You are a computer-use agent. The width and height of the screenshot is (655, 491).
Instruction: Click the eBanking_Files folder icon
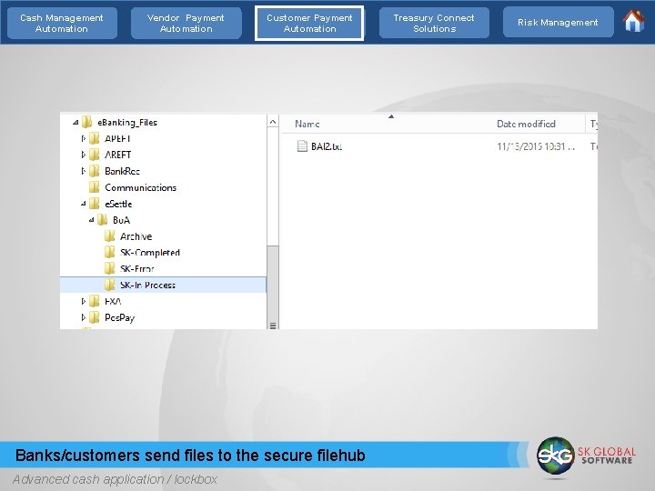(x=87, y=122)
